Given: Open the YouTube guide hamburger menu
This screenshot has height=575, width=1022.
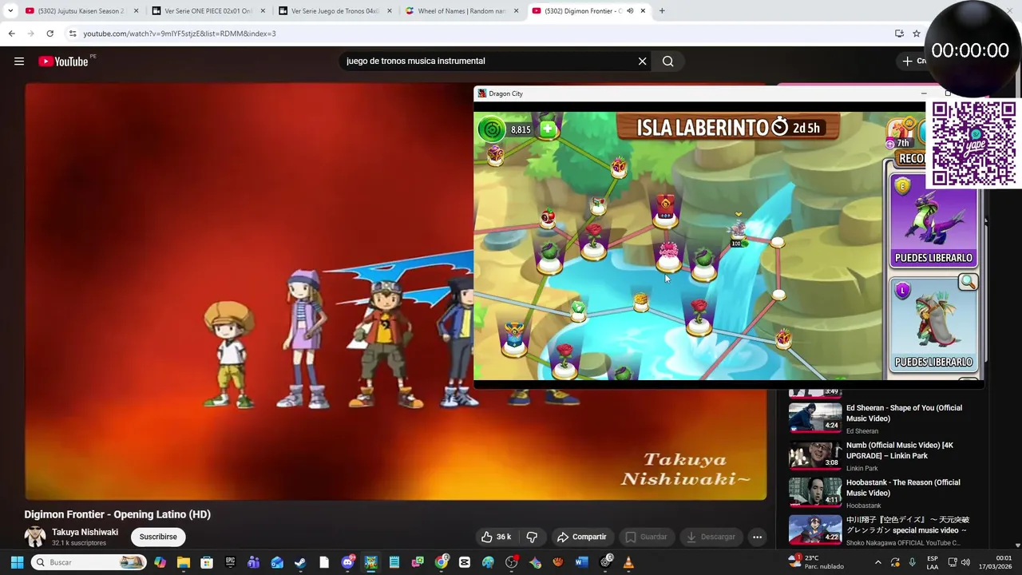Looking at the screenshot, I should [19, 61].
